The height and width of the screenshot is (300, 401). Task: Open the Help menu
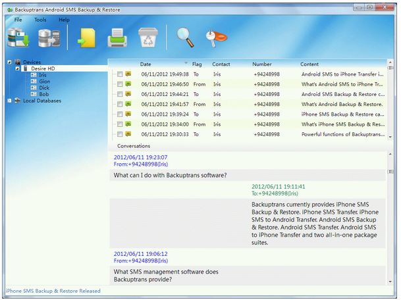(64, 20)
